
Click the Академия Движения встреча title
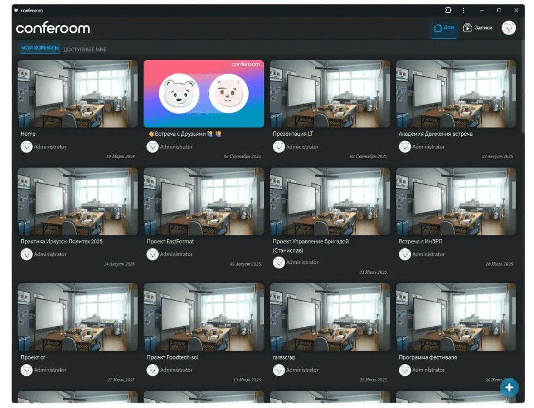click(435, 134)
